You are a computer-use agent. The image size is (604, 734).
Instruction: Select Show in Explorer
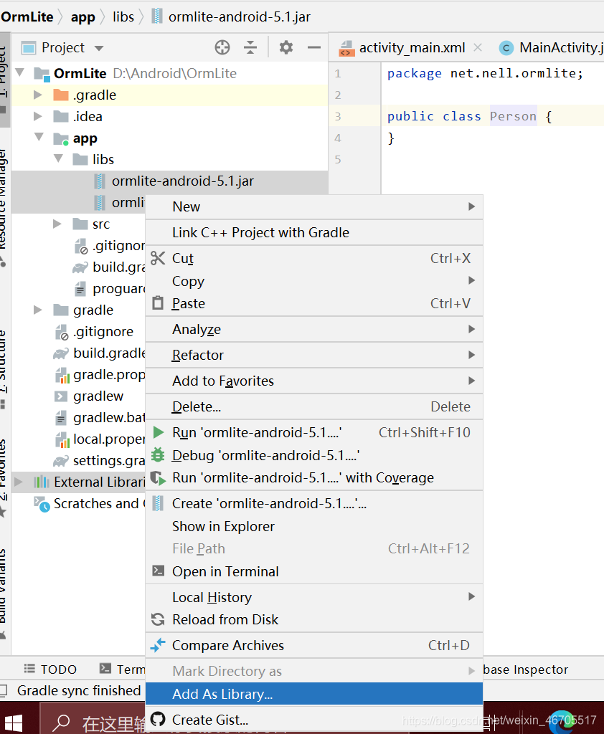pyautogui.click(x=314, y=526)
